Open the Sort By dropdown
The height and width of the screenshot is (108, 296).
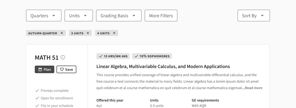tap(254, 16)
